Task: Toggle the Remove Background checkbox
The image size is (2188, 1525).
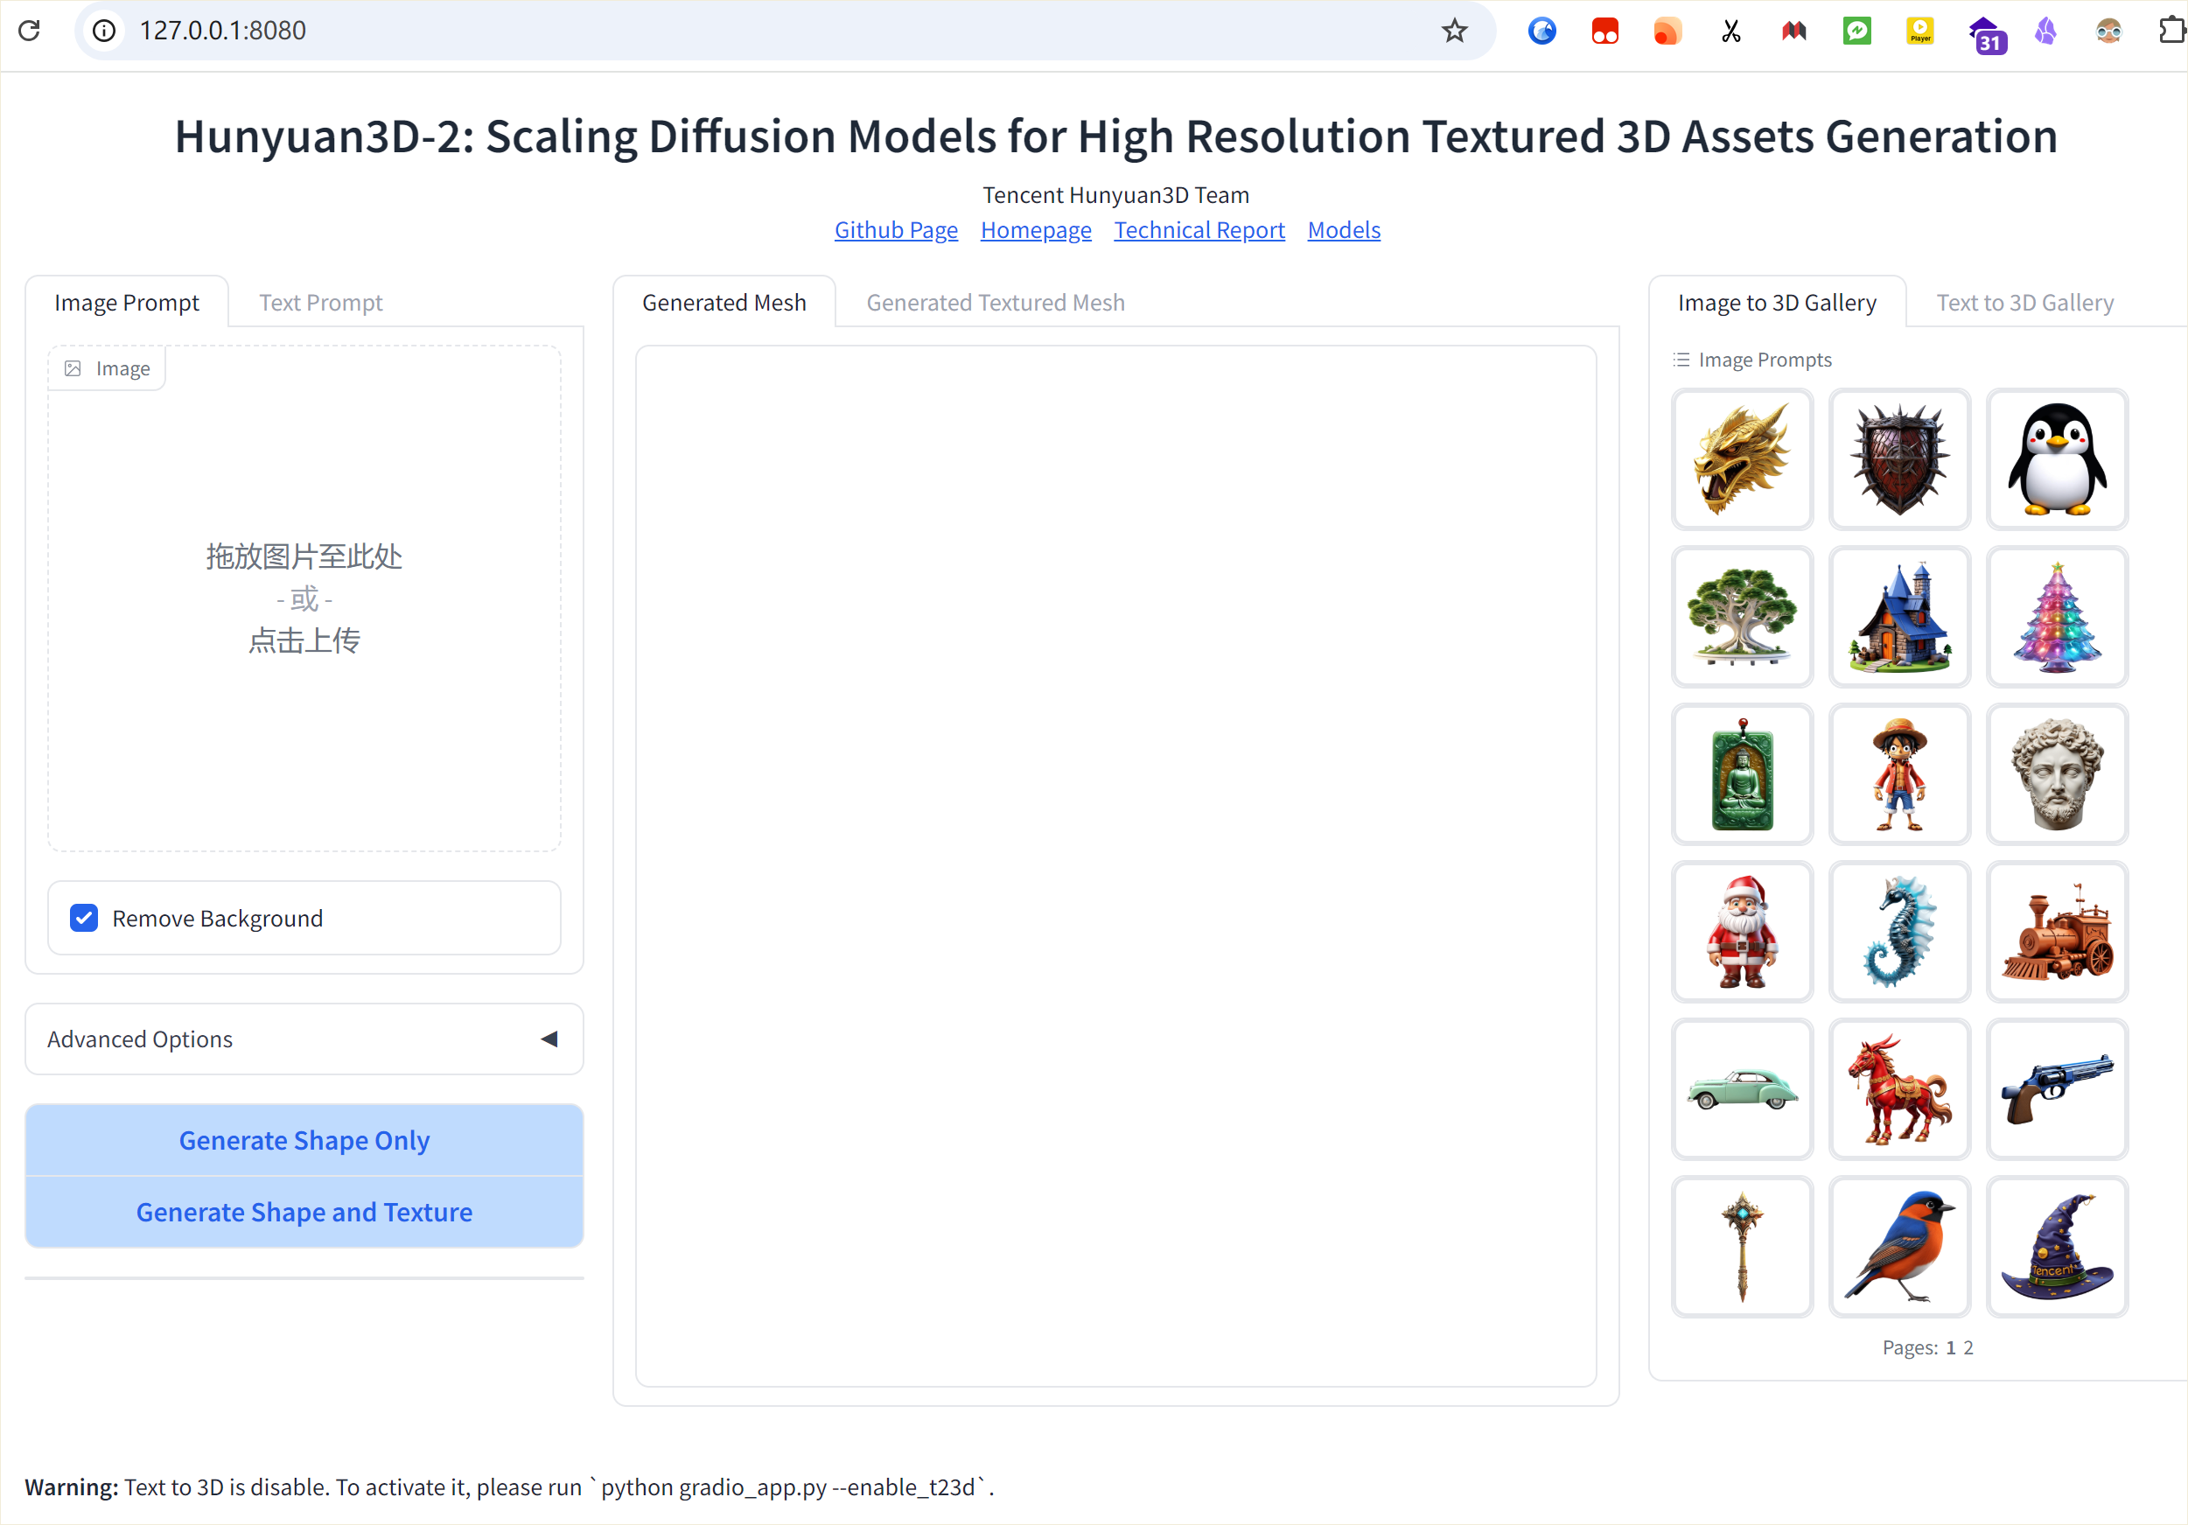Action: (x=84, y=918)
